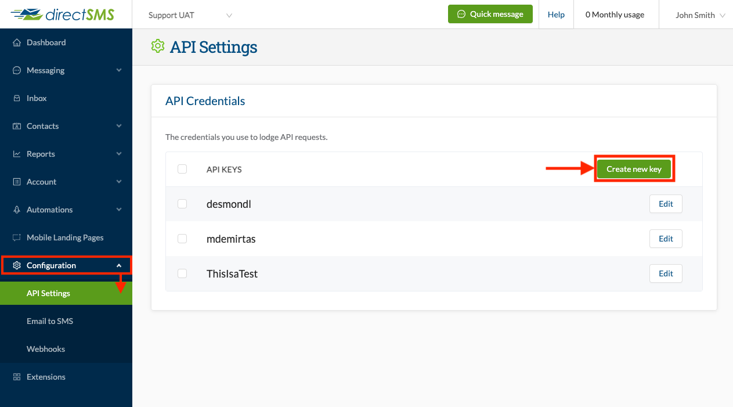Click the Reports chart icon

tap(17, 154)
